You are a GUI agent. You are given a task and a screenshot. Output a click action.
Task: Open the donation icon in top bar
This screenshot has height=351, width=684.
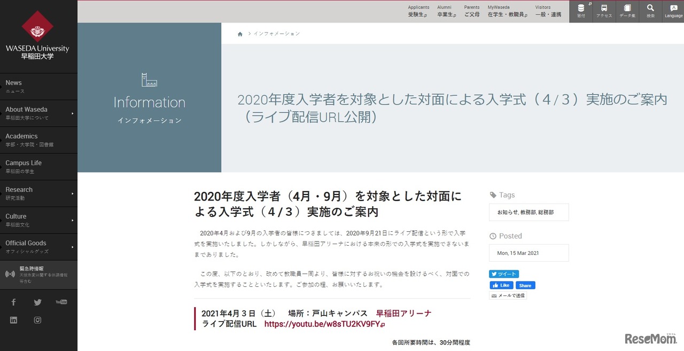[x=581, y=11]
